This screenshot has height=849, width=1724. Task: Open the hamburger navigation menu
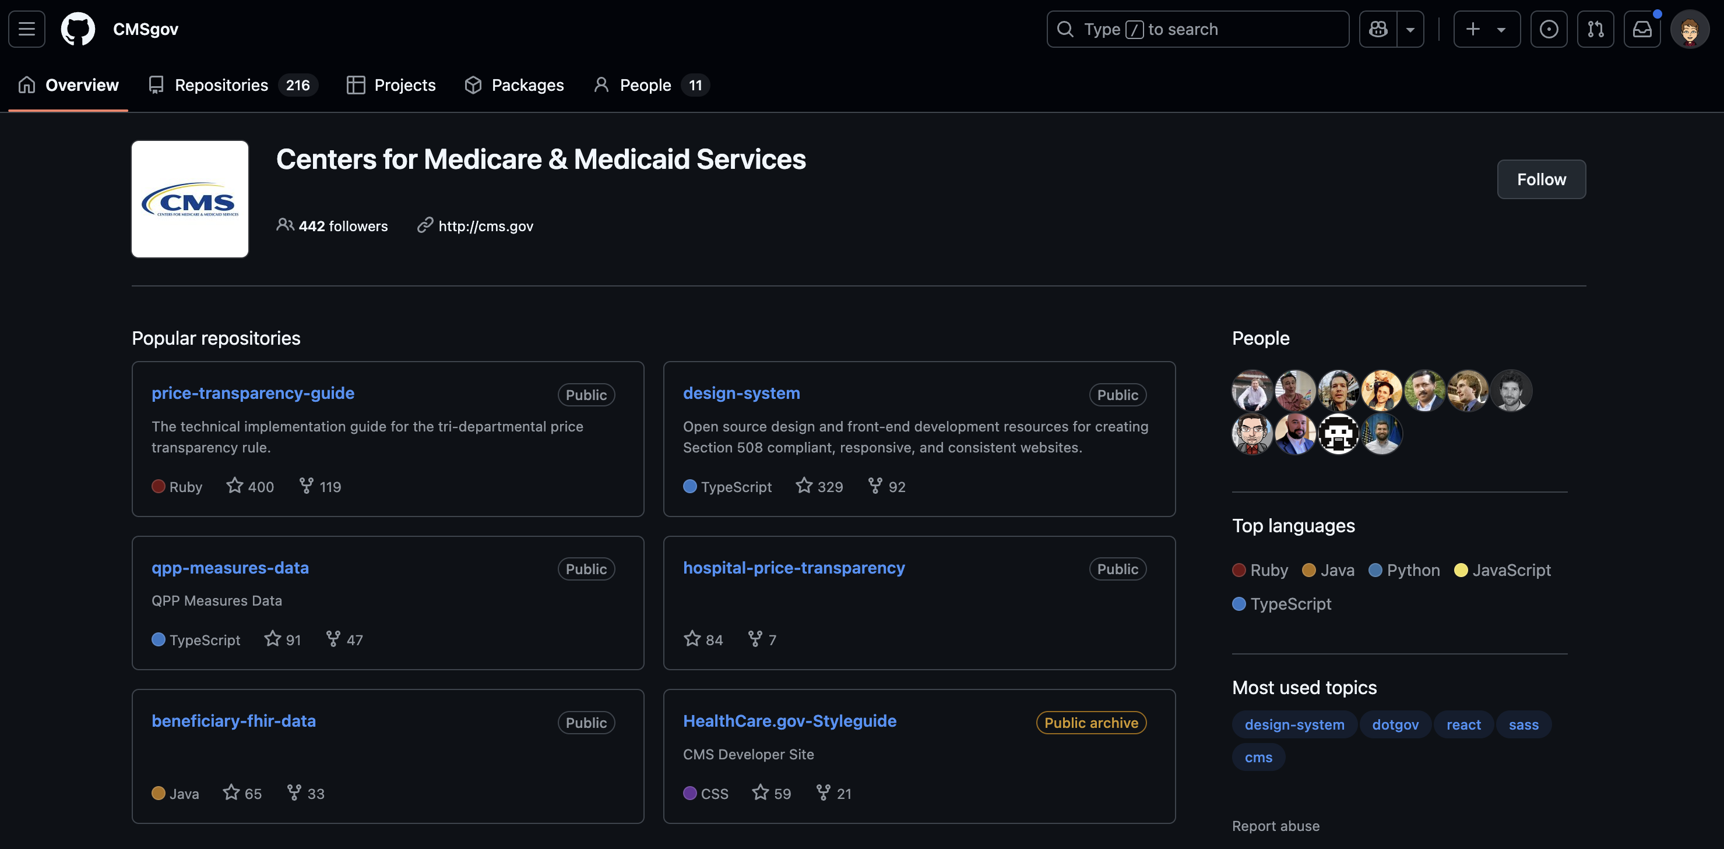point(27,29)
